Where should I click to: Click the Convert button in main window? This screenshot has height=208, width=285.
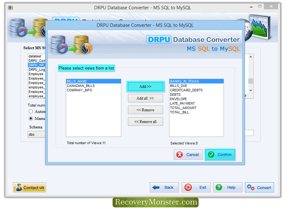259,187
